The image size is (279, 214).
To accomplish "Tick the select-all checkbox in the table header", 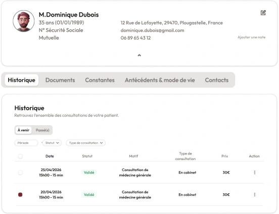I will point(20,156).
